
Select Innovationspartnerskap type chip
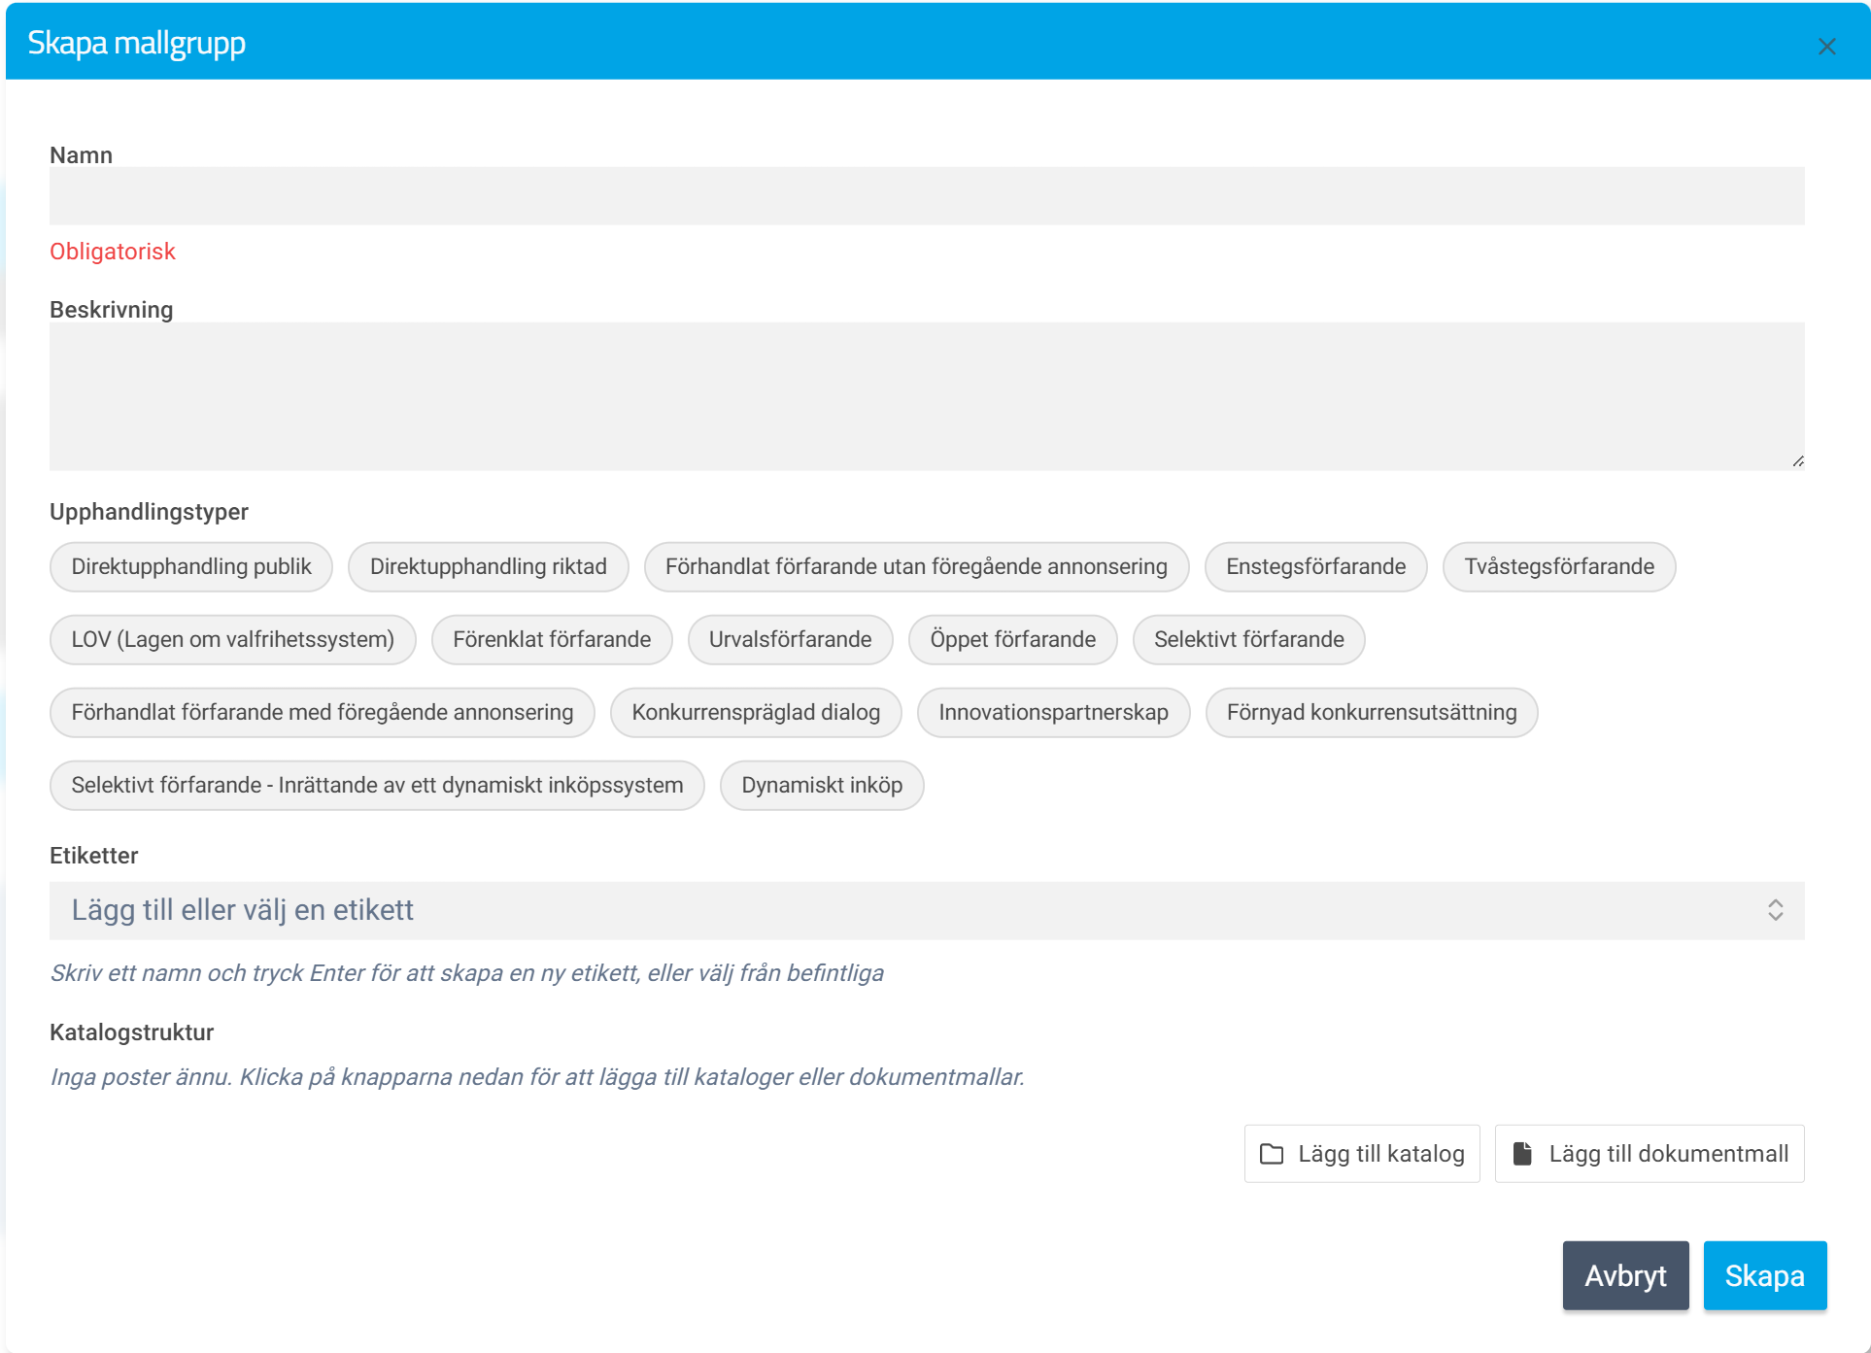pos(1053,713)
